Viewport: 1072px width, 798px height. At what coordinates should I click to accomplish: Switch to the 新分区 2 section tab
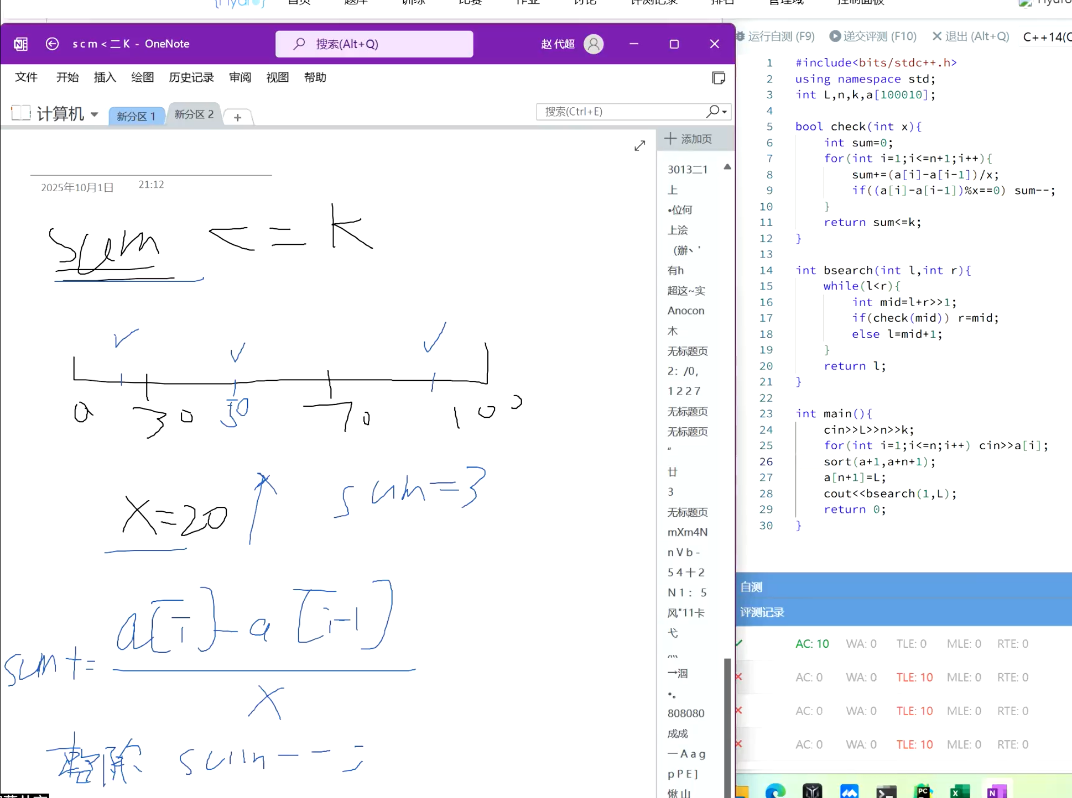(194, 114)
